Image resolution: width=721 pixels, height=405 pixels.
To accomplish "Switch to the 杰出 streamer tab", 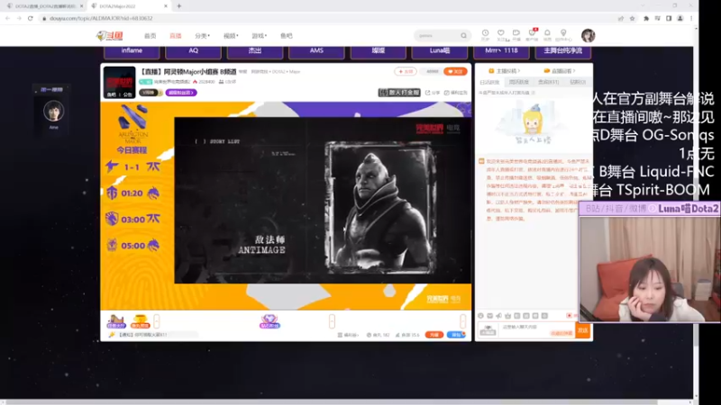I will [x=255, y=51].
